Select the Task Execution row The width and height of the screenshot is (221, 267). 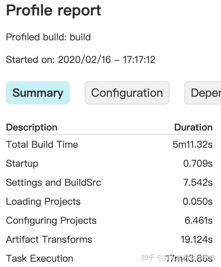(x=39, y=258)
